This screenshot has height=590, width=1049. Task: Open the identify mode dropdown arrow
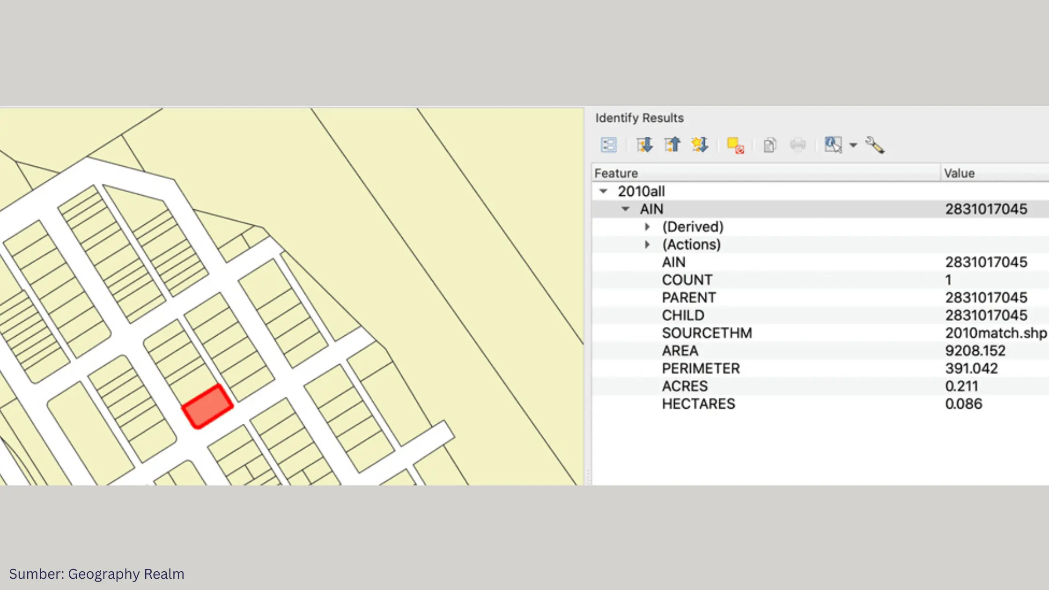click(x=853, y=145)
